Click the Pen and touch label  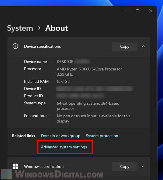point(37,116)
